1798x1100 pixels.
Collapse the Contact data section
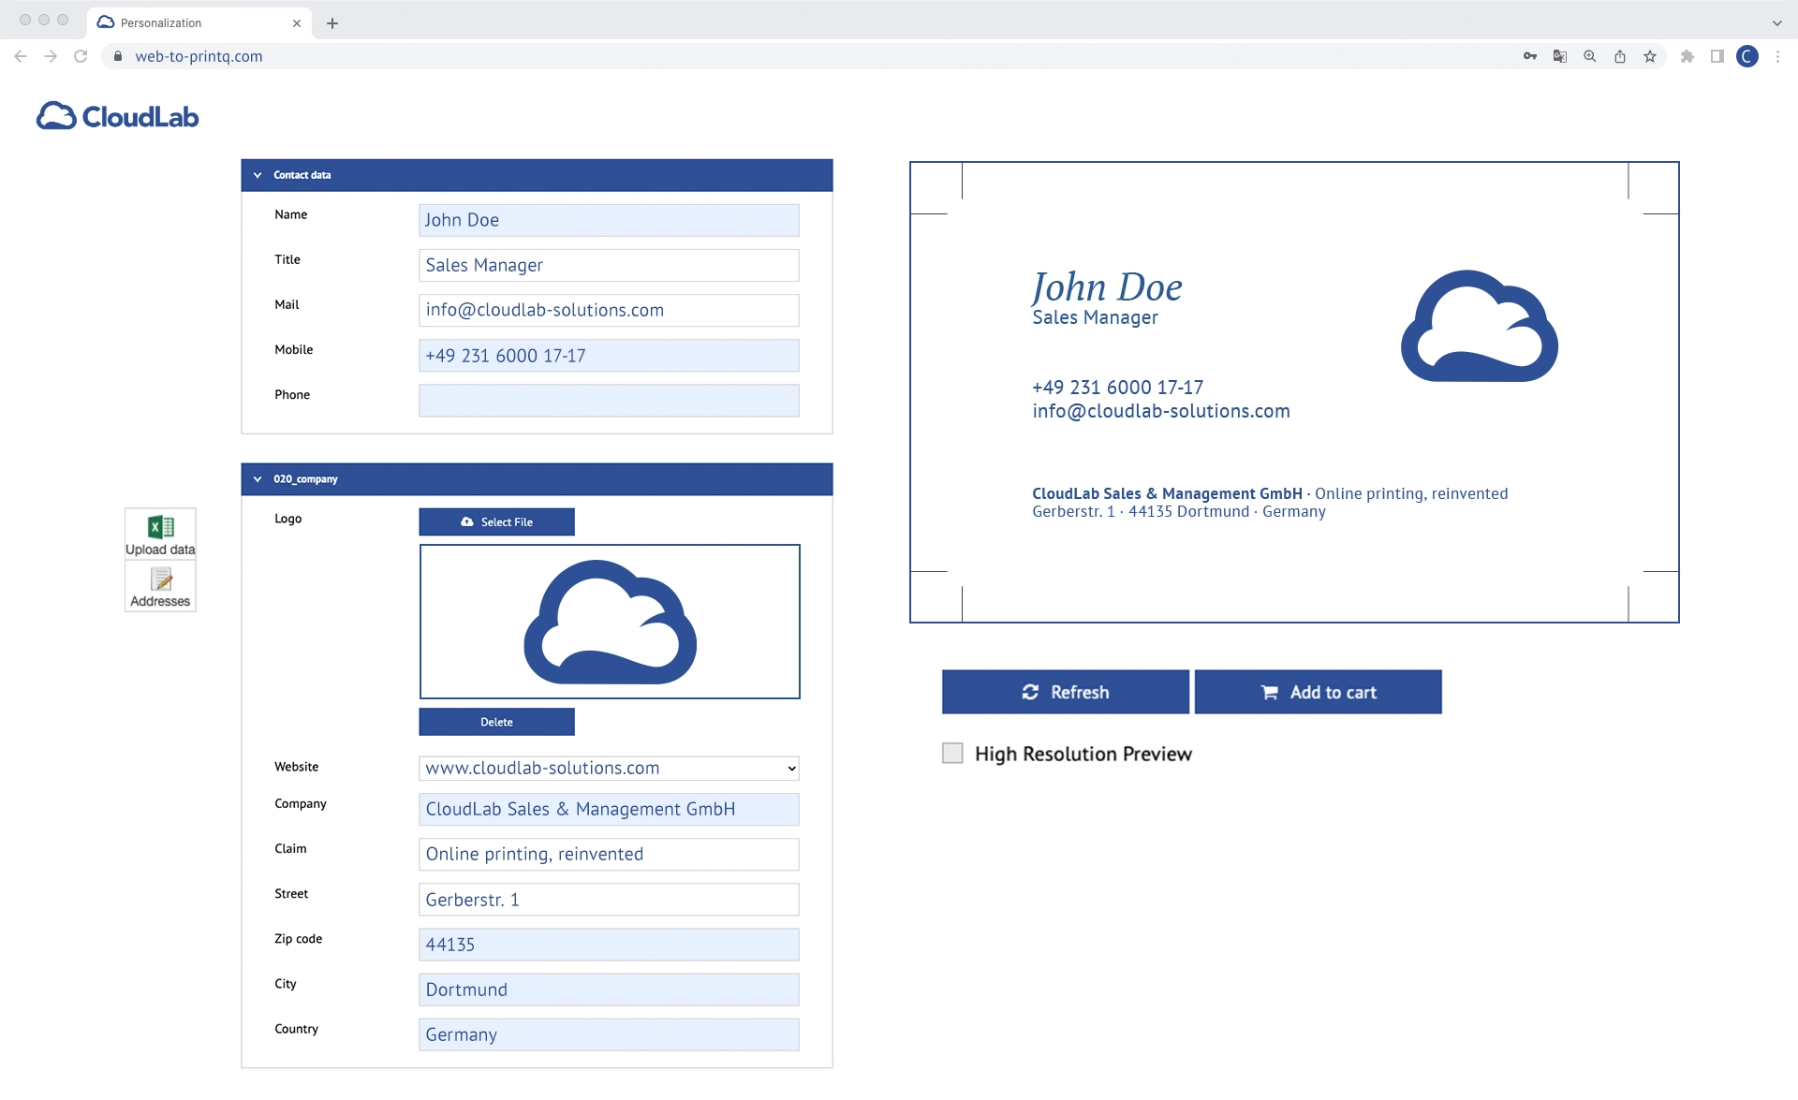pos(258,175)
